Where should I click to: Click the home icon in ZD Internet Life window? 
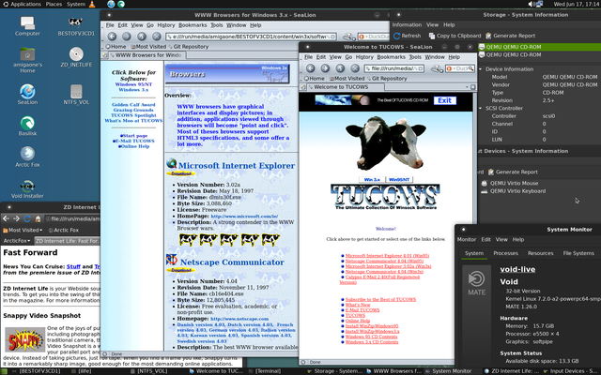pyautogui.click(x=38, y=218)
